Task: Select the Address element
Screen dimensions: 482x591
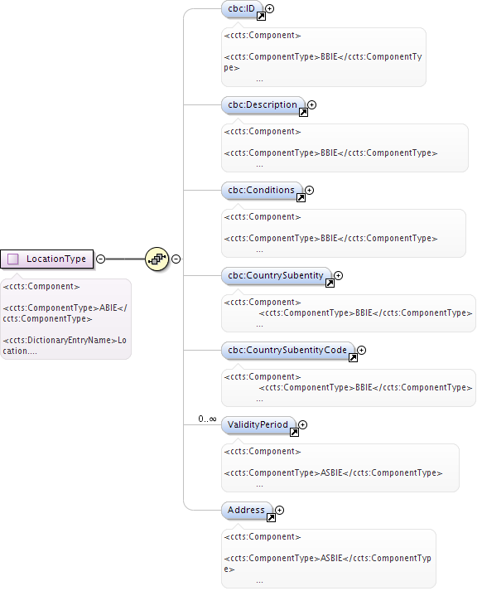Action: click(247, 510)
